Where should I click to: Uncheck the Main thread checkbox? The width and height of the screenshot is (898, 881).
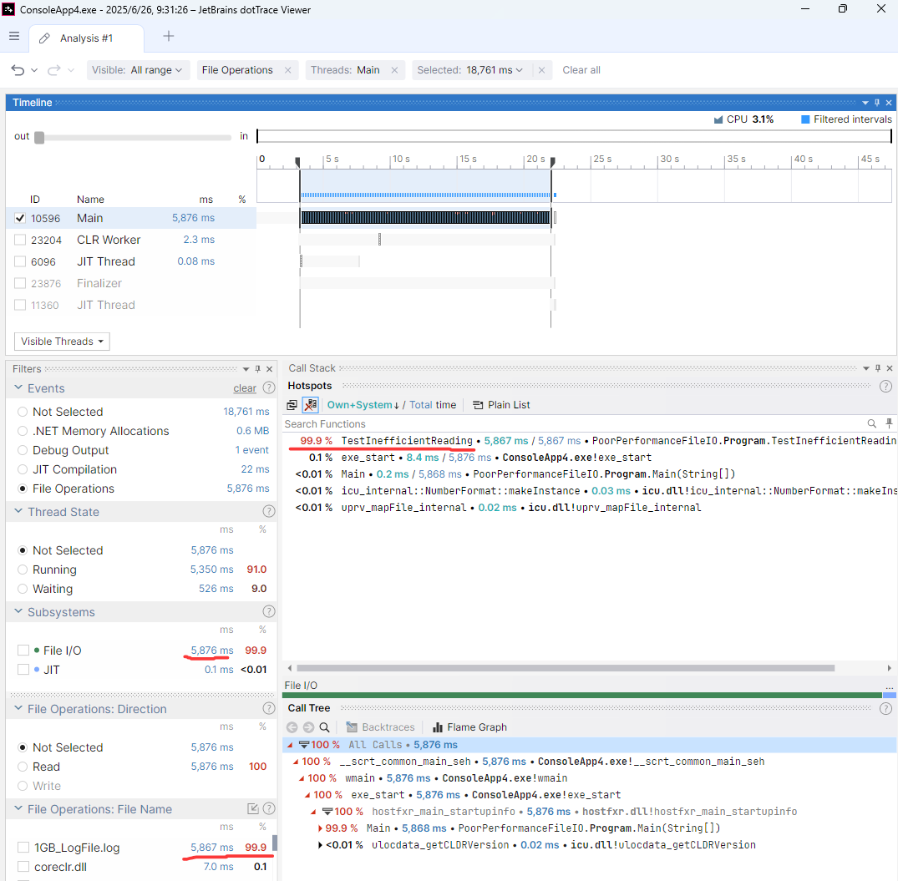pyautogui.click(x=19, y=218)
